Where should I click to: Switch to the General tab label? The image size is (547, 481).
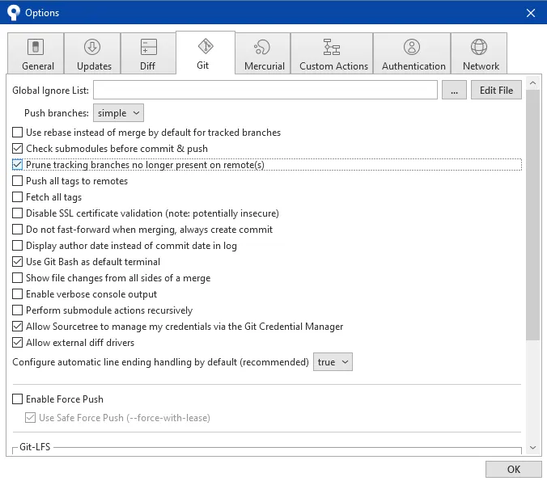[38, 66]
